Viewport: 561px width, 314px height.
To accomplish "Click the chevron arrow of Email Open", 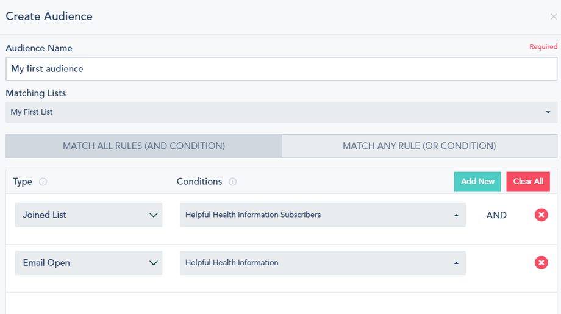I will [153, 263].
